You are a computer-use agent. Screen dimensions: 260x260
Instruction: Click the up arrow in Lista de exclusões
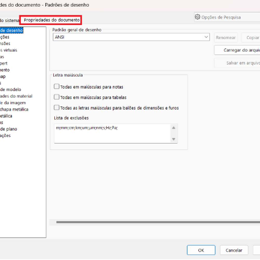coord(174,128)
